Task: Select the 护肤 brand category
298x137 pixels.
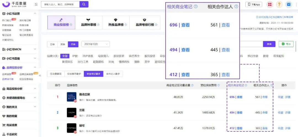Action: pos(75,56)
